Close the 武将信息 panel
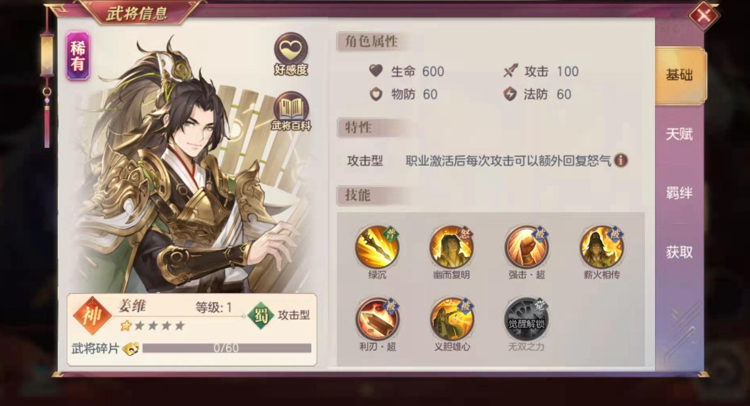Image resolution: width=750 pixels, height=406 pixels. [703, 16]
